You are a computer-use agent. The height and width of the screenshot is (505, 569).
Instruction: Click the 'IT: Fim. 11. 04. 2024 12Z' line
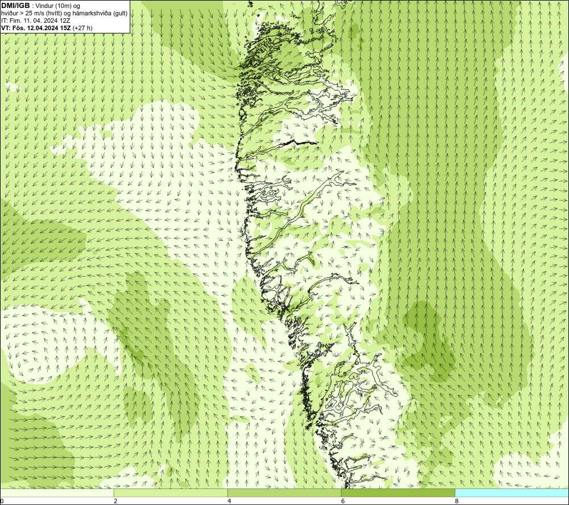[35, 20]
